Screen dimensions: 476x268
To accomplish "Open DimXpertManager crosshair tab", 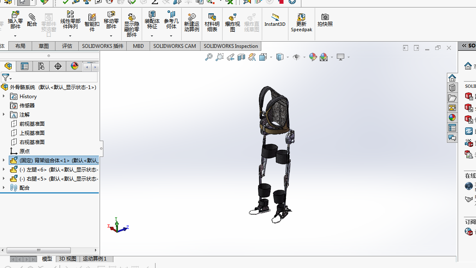I will 58,66.
